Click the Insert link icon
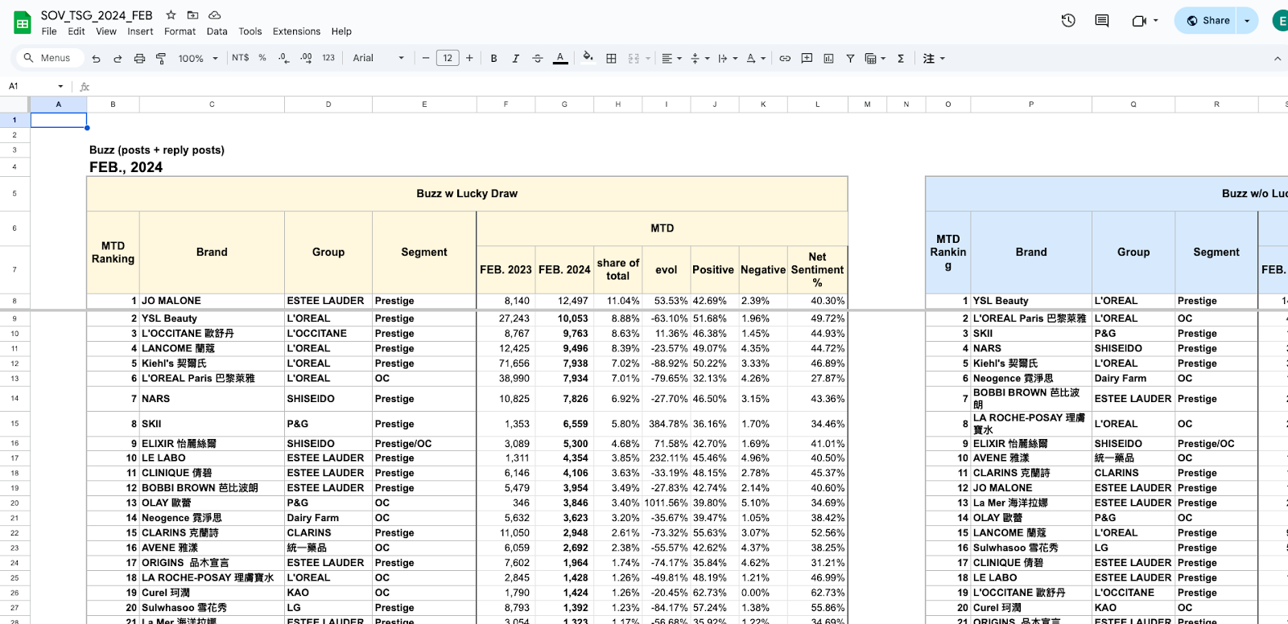Viewport: 1288px width, 624px height. pyautogui.click(x=785, y=58)
